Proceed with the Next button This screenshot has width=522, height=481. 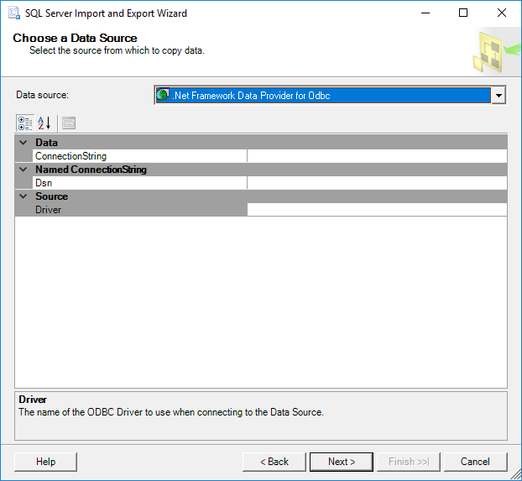341,462
